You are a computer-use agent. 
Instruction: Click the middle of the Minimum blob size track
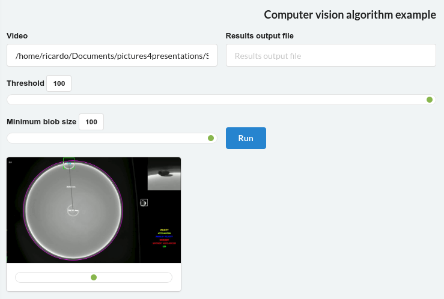click(x=112, y=138)
